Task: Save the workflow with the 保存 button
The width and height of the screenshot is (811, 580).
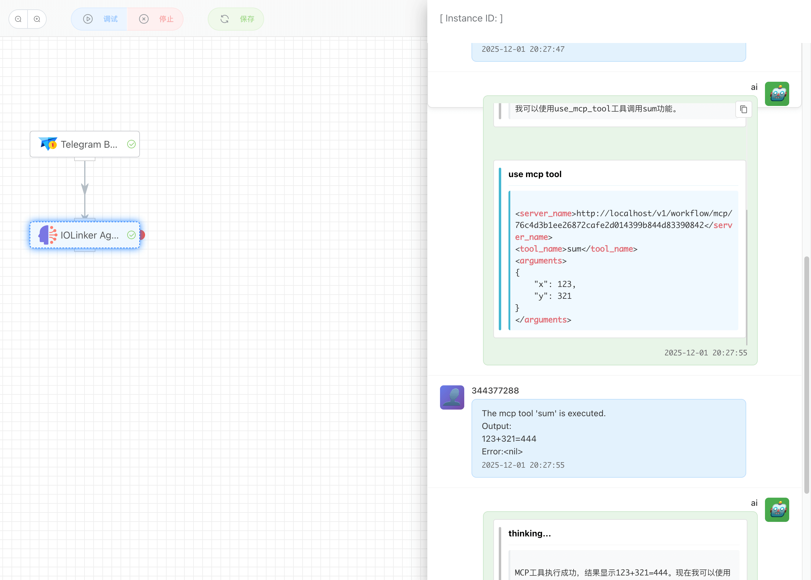Action: (237, 19)
